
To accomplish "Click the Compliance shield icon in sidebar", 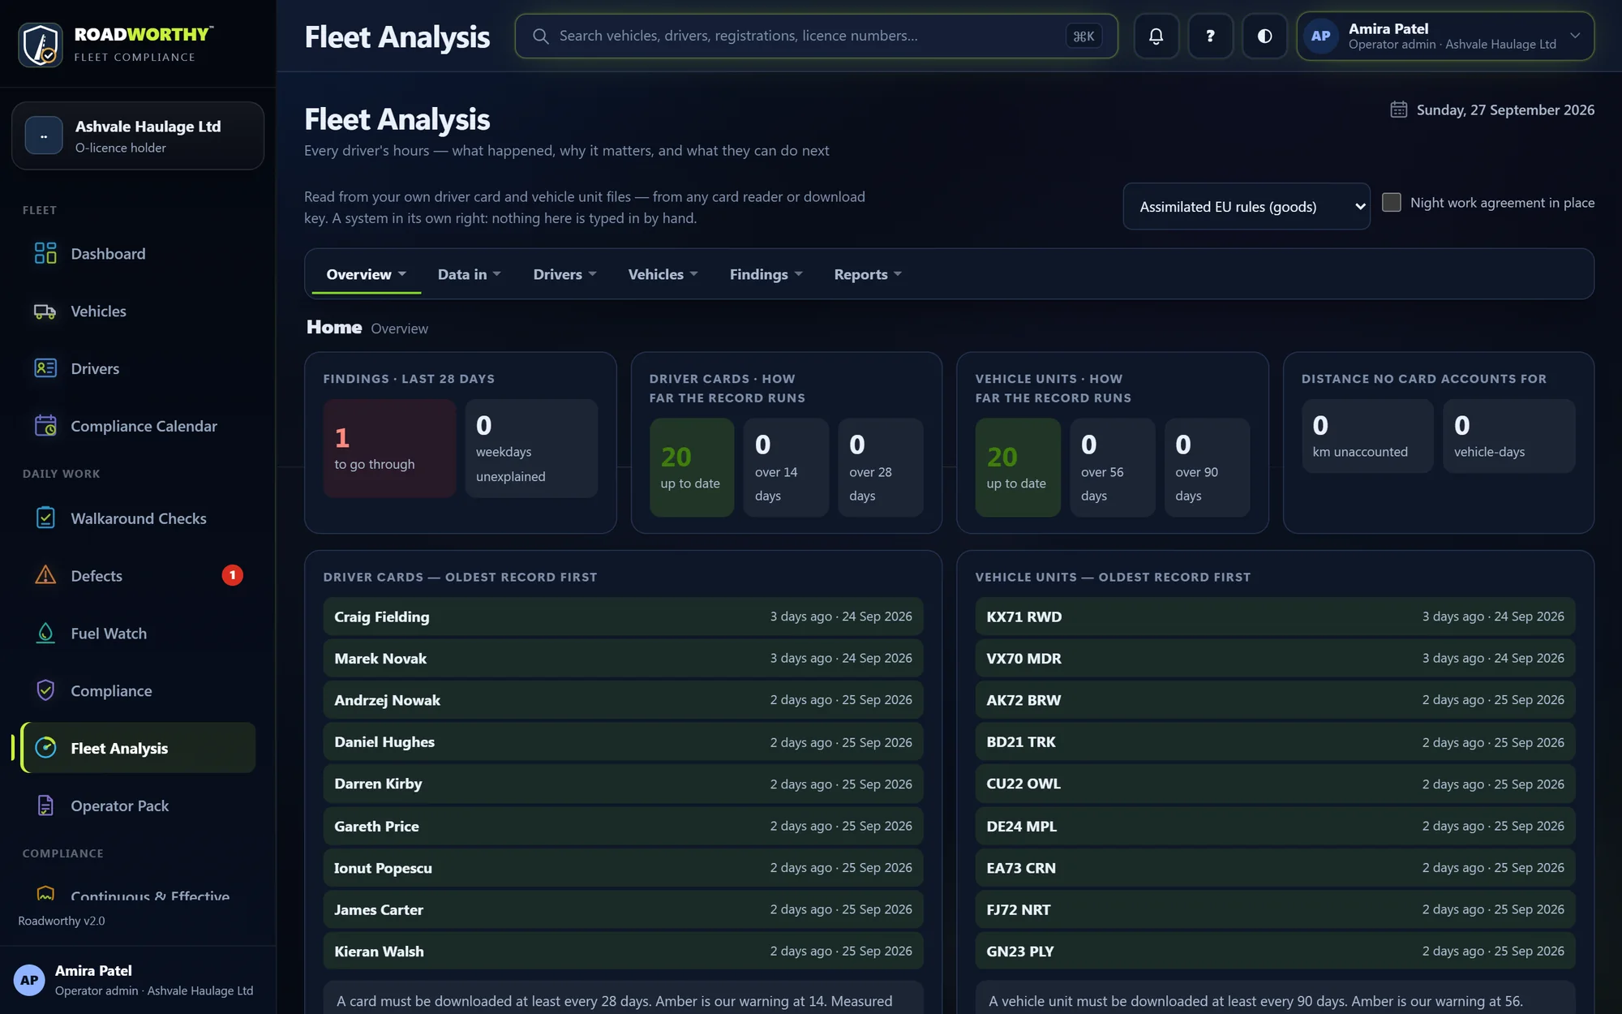I will pyautogui.click(x=45, y=690).
